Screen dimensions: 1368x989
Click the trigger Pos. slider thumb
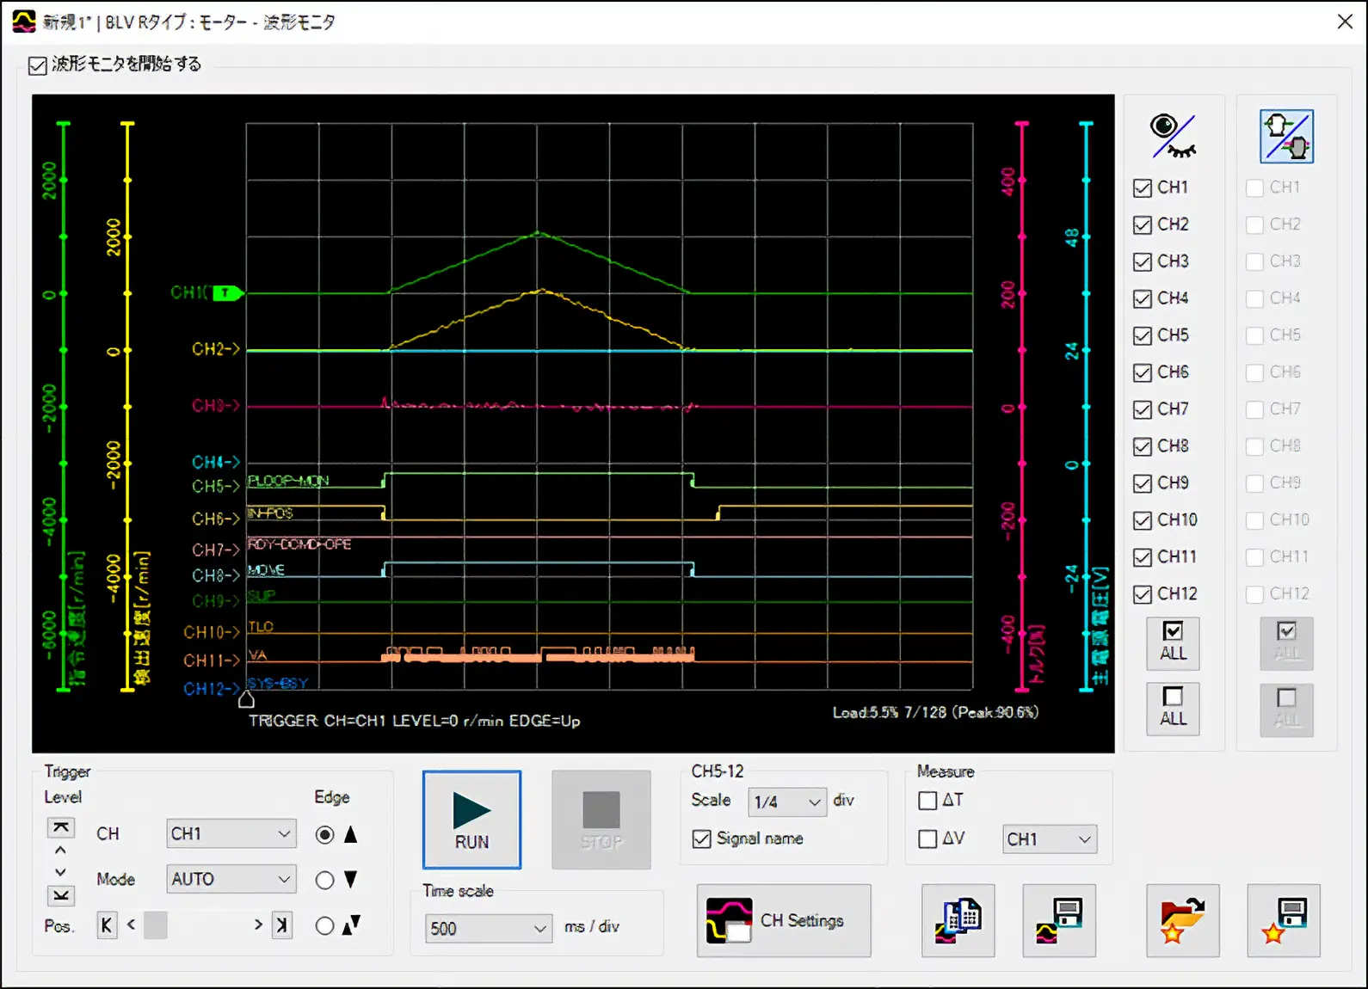[x=156, y=925]
